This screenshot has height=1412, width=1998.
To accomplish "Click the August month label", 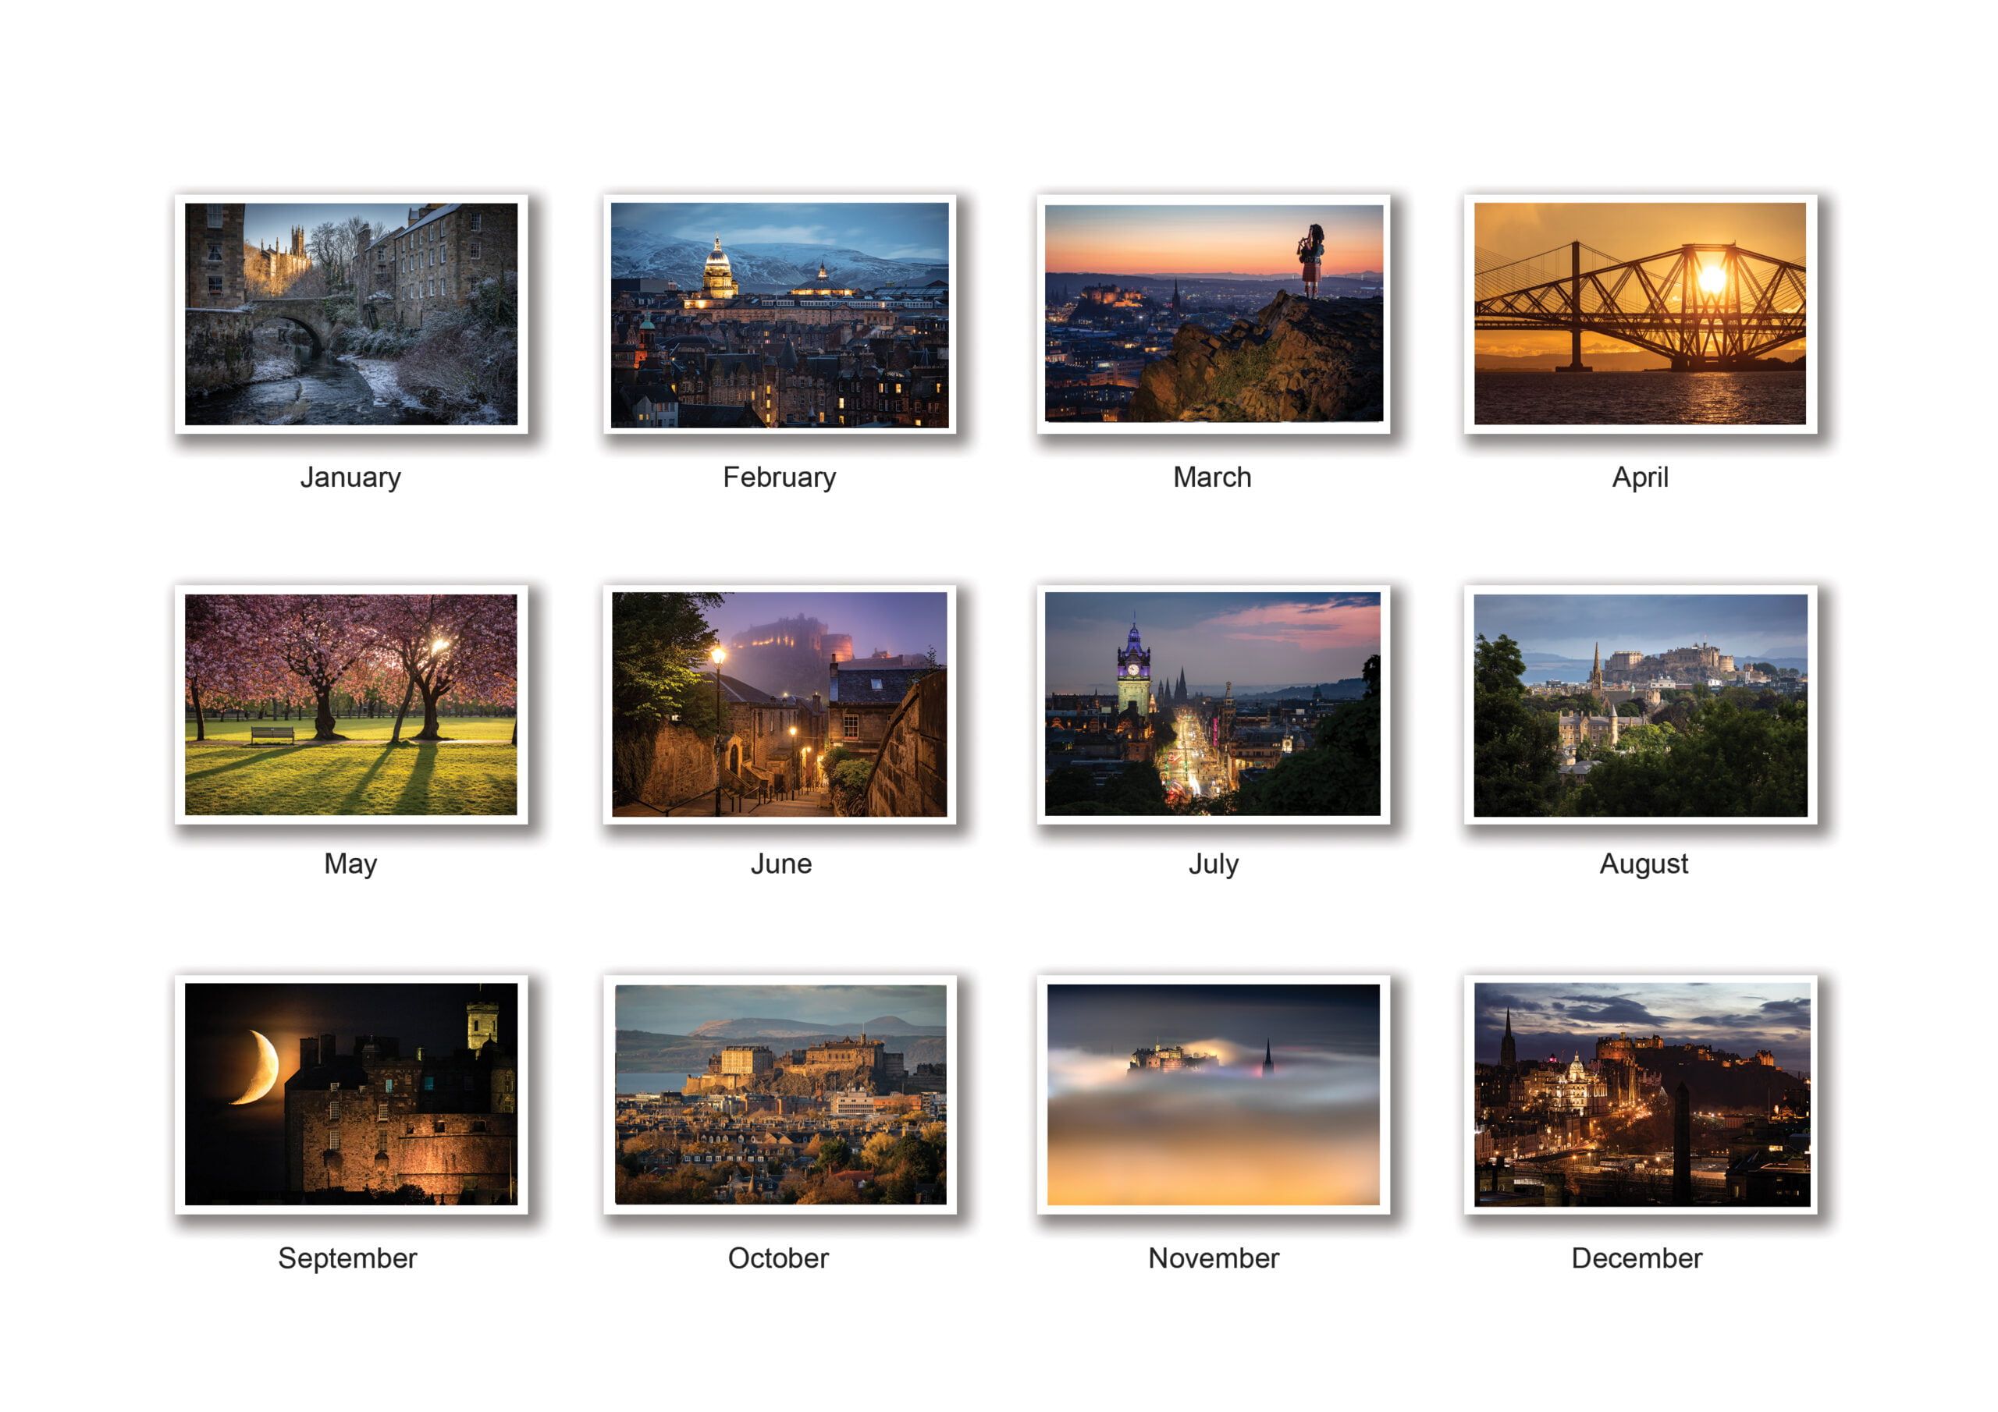I will 1643,864.
